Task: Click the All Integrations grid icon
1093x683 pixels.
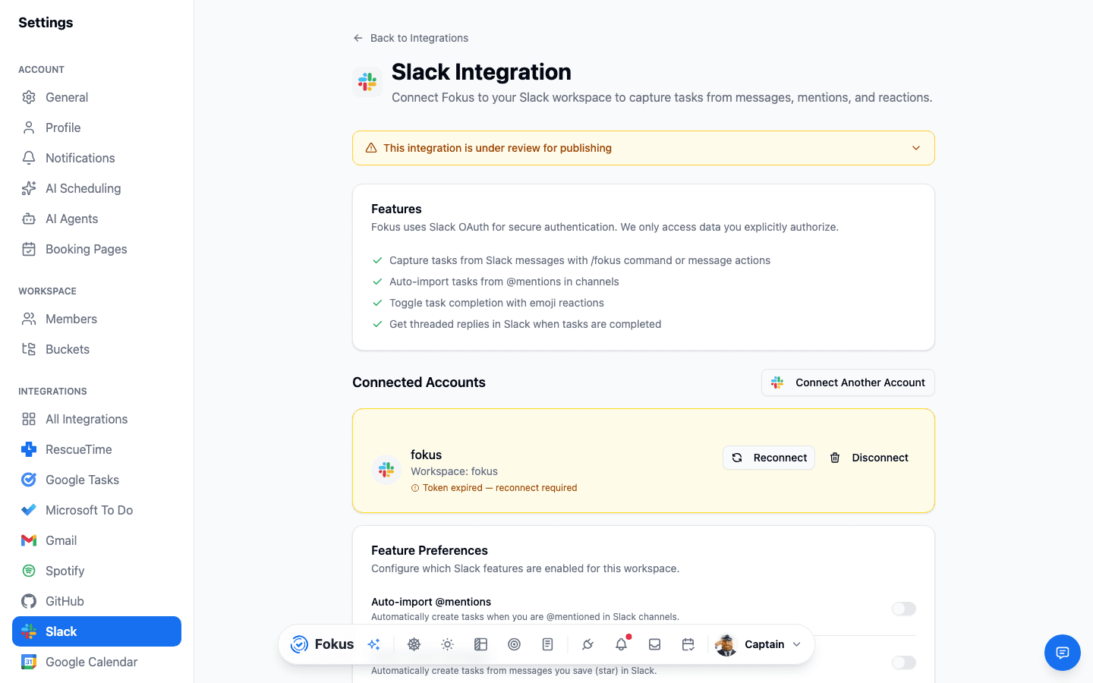Action: pyautogui.click(x=29, y=419)
